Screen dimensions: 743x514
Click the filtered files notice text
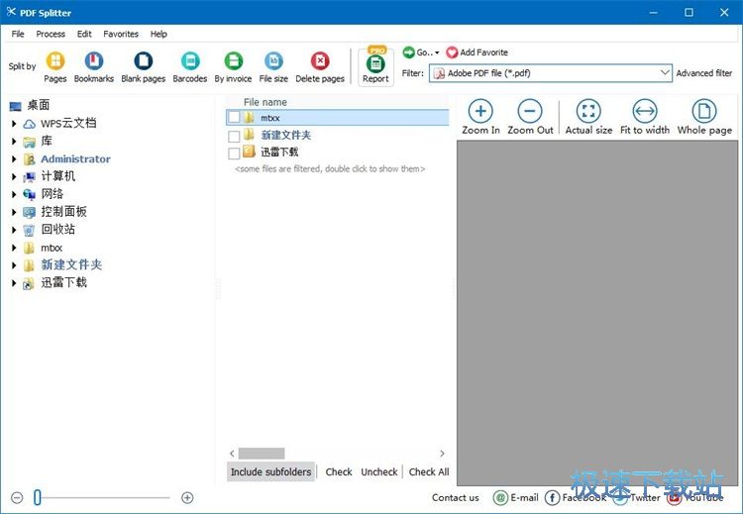(x=330, y=168)
